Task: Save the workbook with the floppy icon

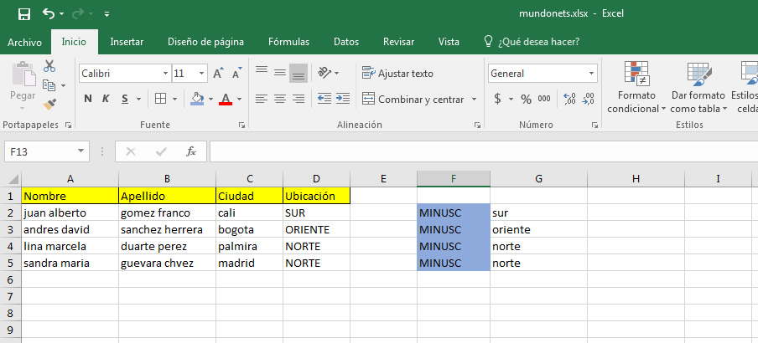Action: click(x=23, y=14)
